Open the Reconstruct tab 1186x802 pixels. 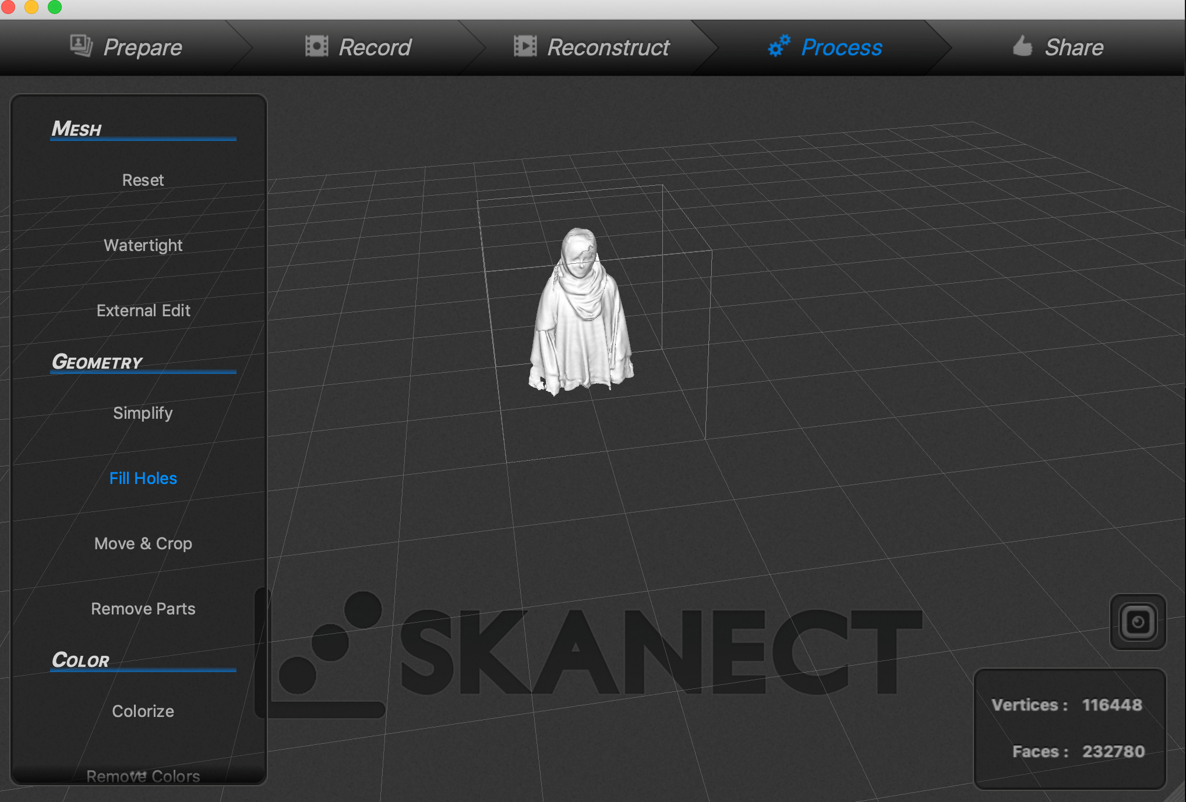click(x=608, y=47)
